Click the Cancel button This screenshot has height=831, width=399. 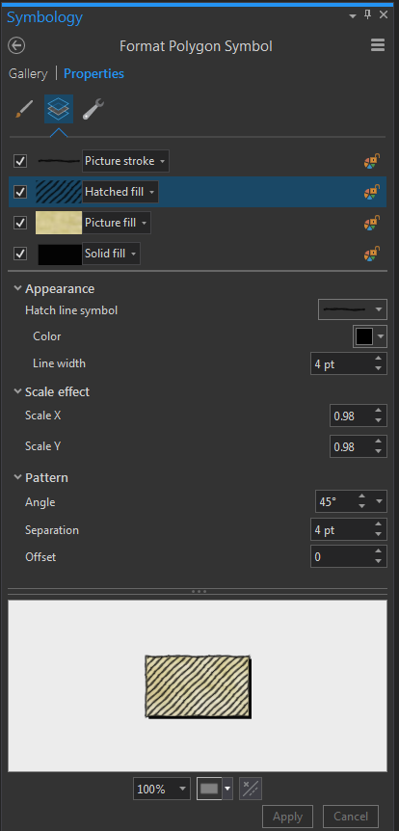click(x=350, y=817)
